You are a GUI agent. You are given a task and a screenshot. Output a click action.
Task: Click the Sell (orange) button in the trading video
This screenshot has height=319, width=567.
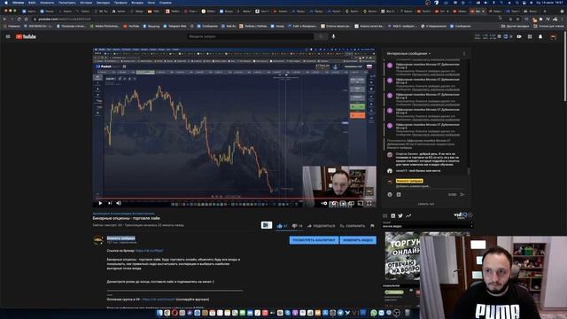(x=357, y=115)
